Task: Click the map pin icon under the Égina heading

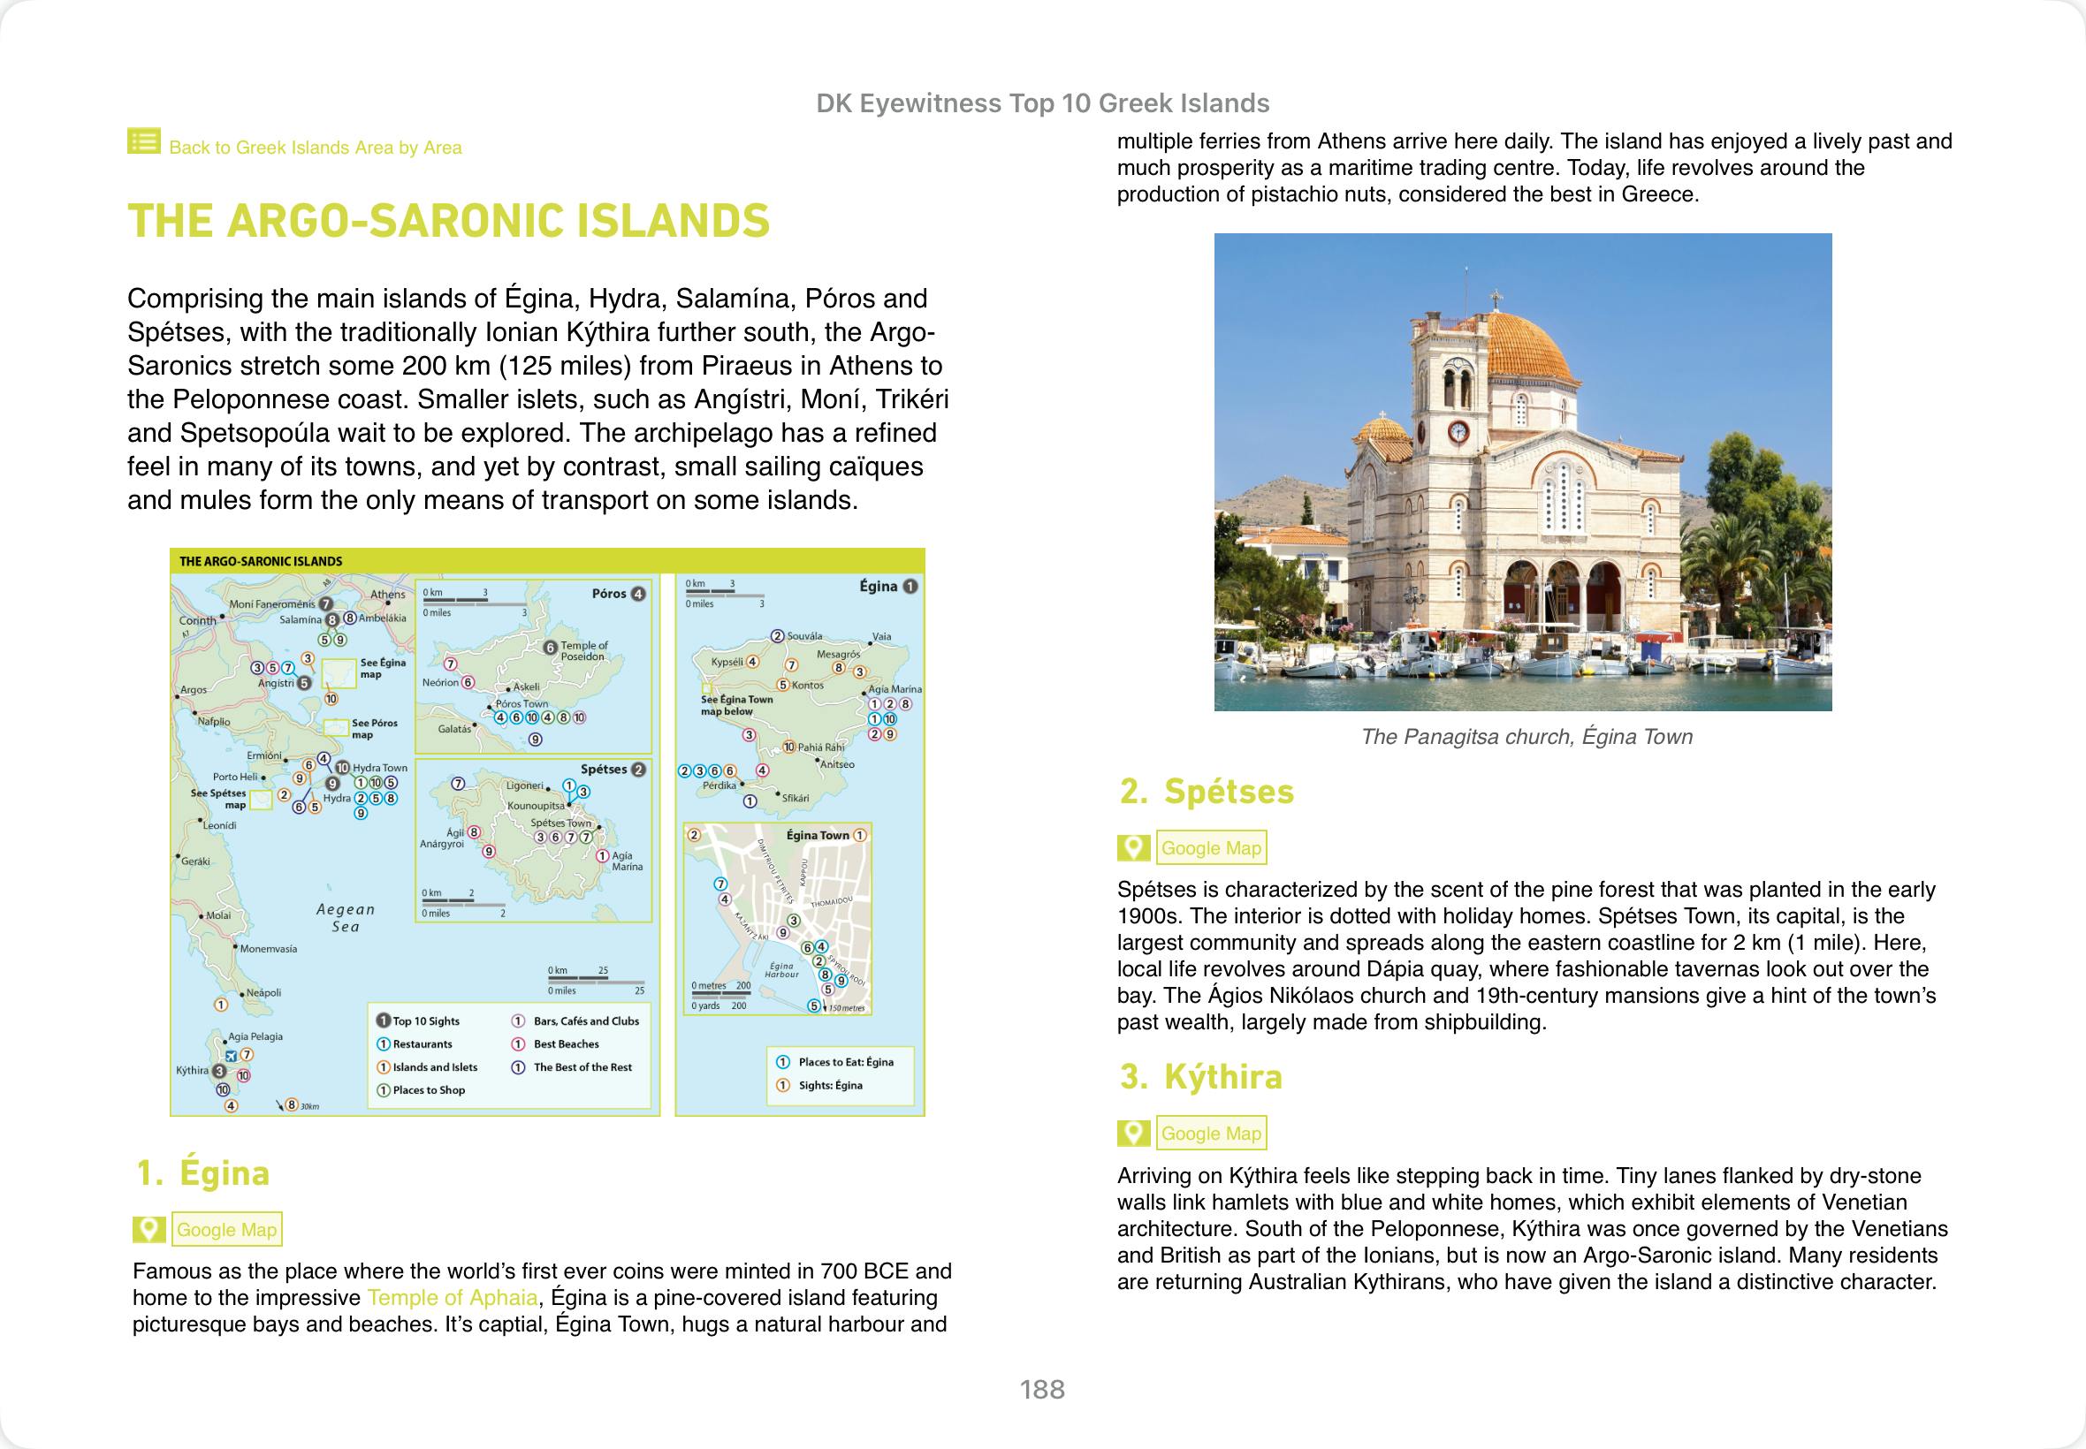Action: tap(148, 1229)
